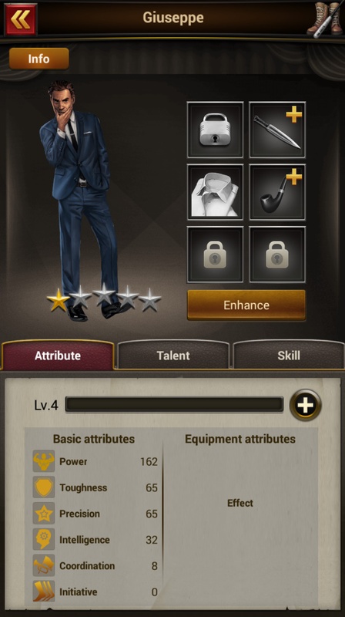This screenshot has width=345, height=617.
Task: Switch to the Talent tab
Action: tap(173, 356)
